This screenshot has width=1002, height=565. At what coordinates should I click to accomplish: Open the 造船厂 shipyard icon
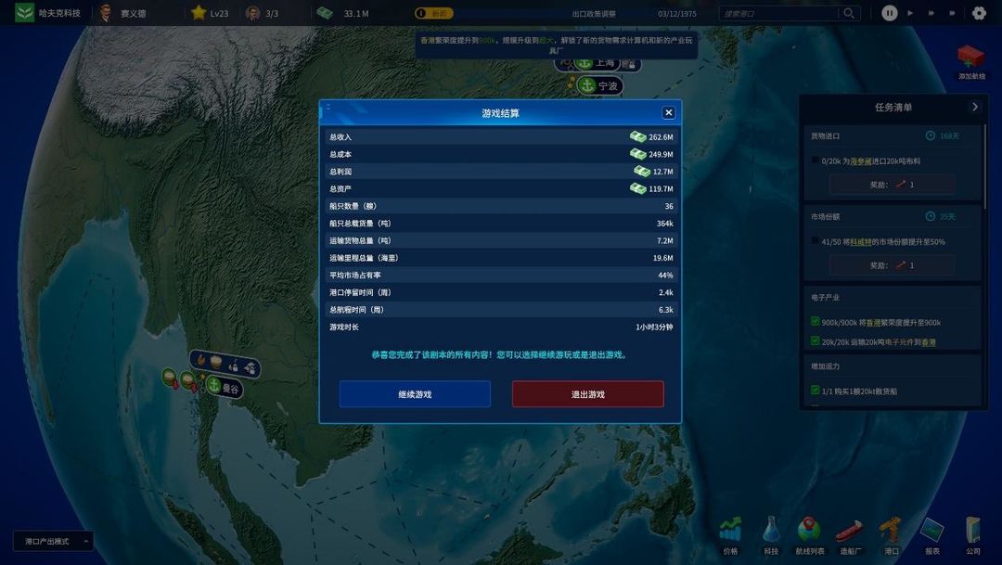click(x=850, y=531)
